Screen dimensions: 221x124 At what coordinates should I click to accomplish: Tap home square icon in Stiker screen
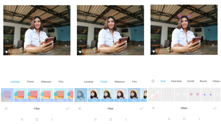coord(184,119)
